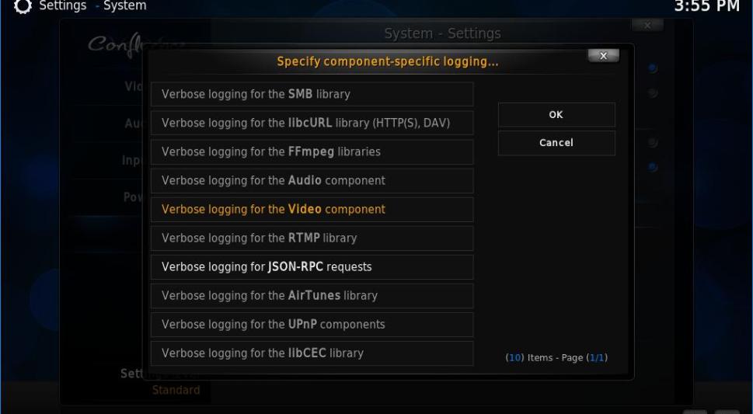Close the System - Settings window behind

click(x=650, y=26)
